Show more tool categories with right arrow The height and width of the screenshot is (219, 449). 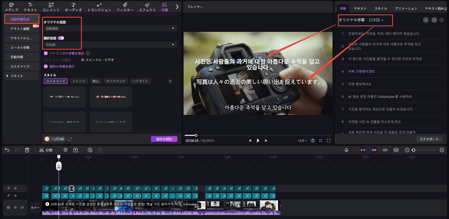pos(177,7)
